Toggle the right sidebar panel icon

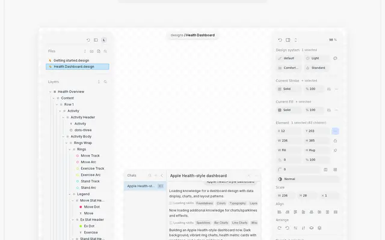[x=288, y=40]
